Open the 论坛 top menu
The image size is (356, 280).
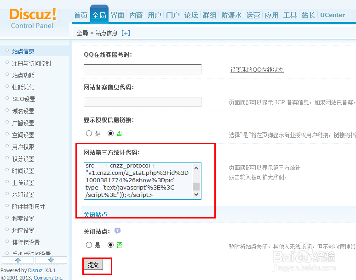click(191, 15)
